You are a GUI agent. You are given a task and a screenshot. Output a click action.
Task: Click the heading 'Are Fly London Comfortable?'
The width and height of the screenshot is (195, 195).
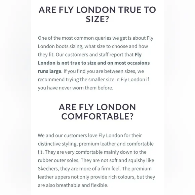click(x=97, y=112)
